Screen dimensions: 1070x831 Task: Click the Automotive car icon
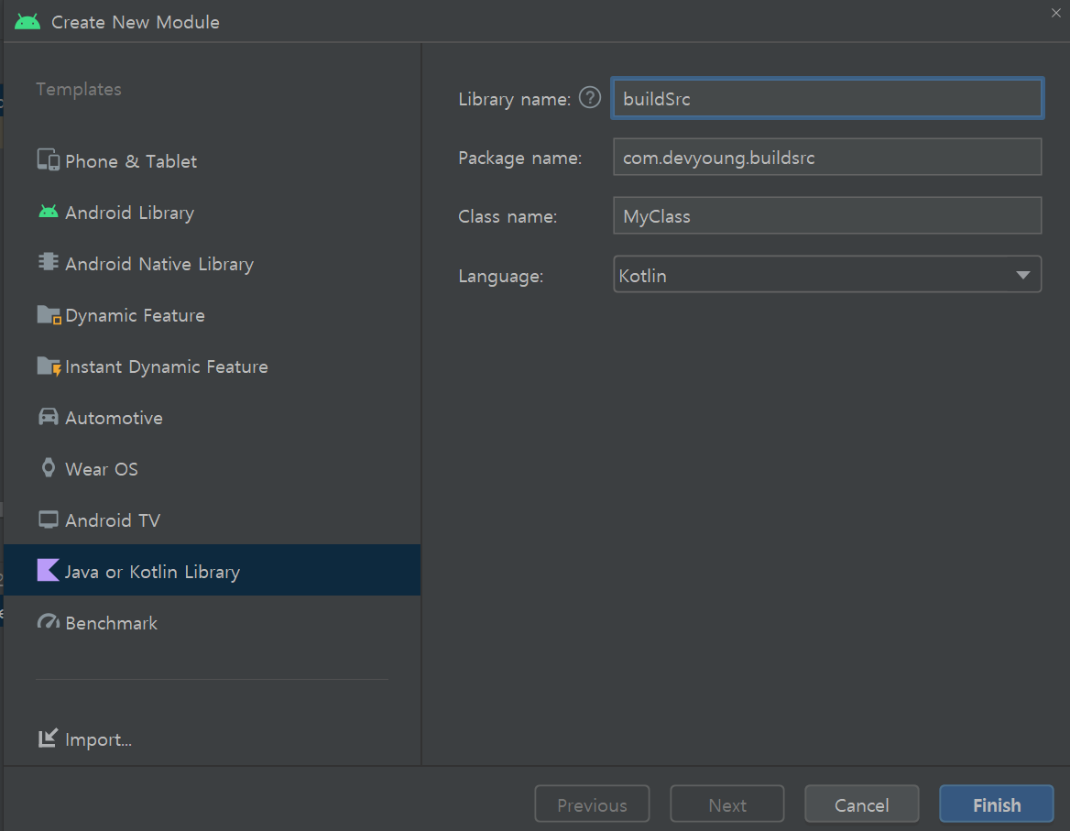coord(48,416)
